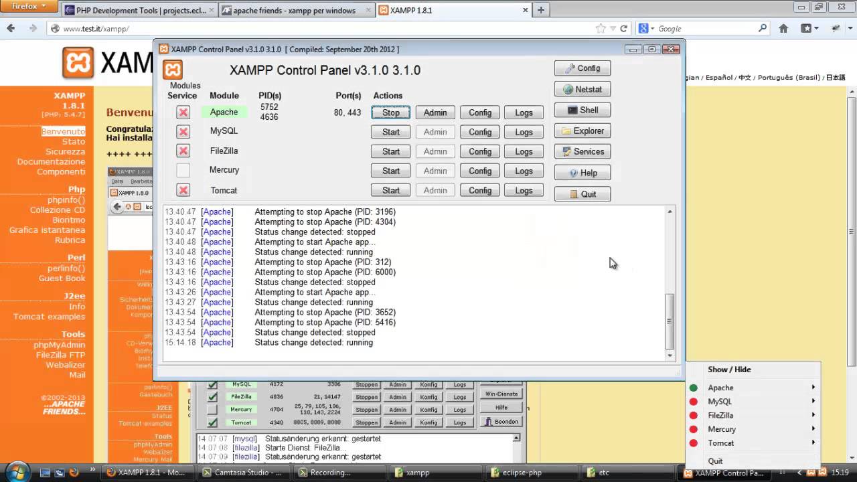Viewport: 857px width, 482px height.
Task: Launch Netstat from the side buttons
Action: 582,89
